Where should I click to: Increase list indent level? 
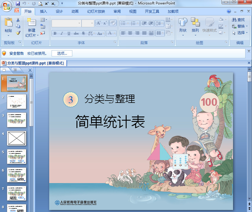[x=151, y=23]
